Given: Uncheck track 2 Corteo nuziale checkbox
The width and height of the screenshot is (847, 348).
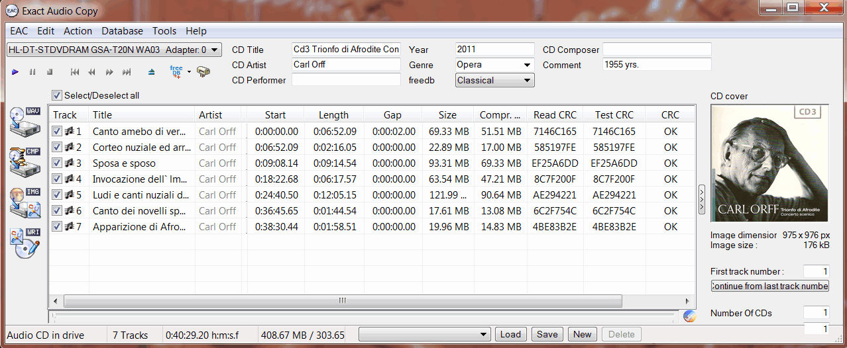Looking at the screenshot, I should [57, 147].
